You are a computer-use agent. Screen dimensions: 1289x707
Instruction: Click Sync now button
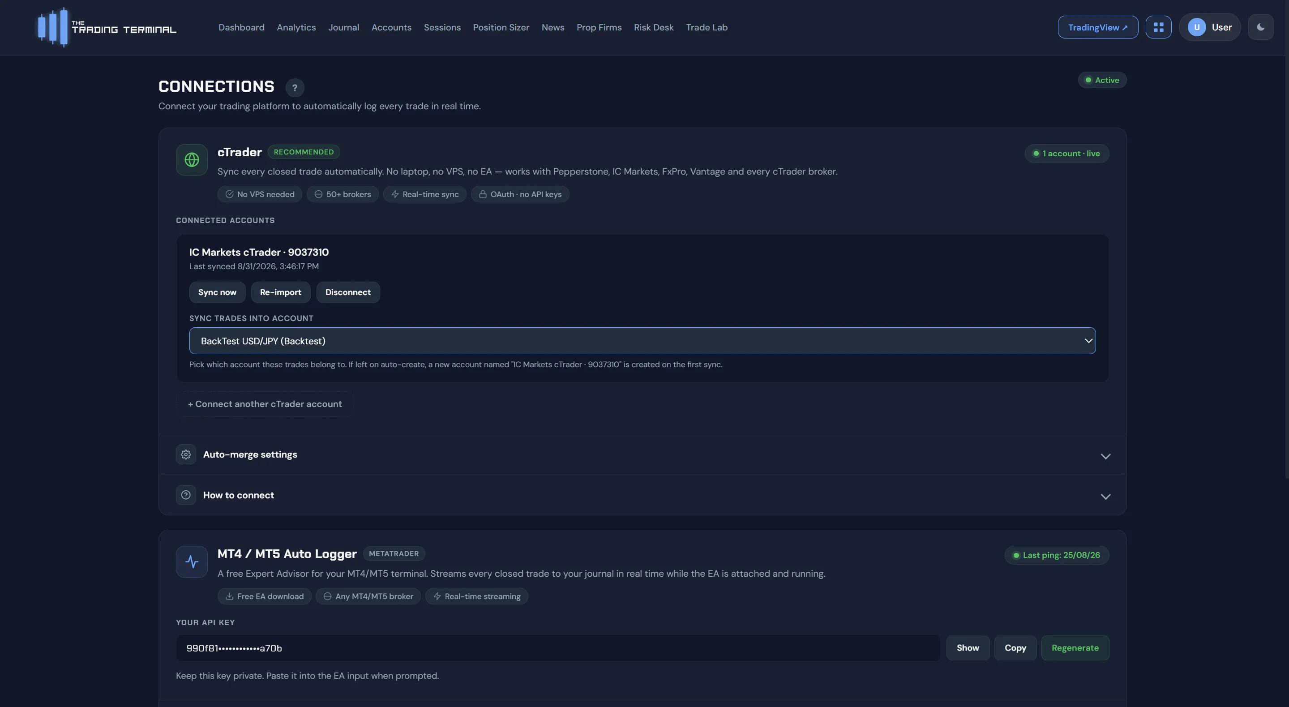coord(217,292)
